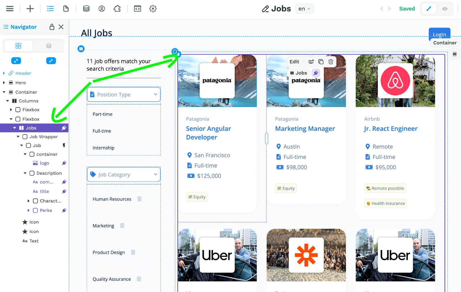Click the lightning bolt icon on Job row
This screenshot has height=292, width=461.
[64, 146]
